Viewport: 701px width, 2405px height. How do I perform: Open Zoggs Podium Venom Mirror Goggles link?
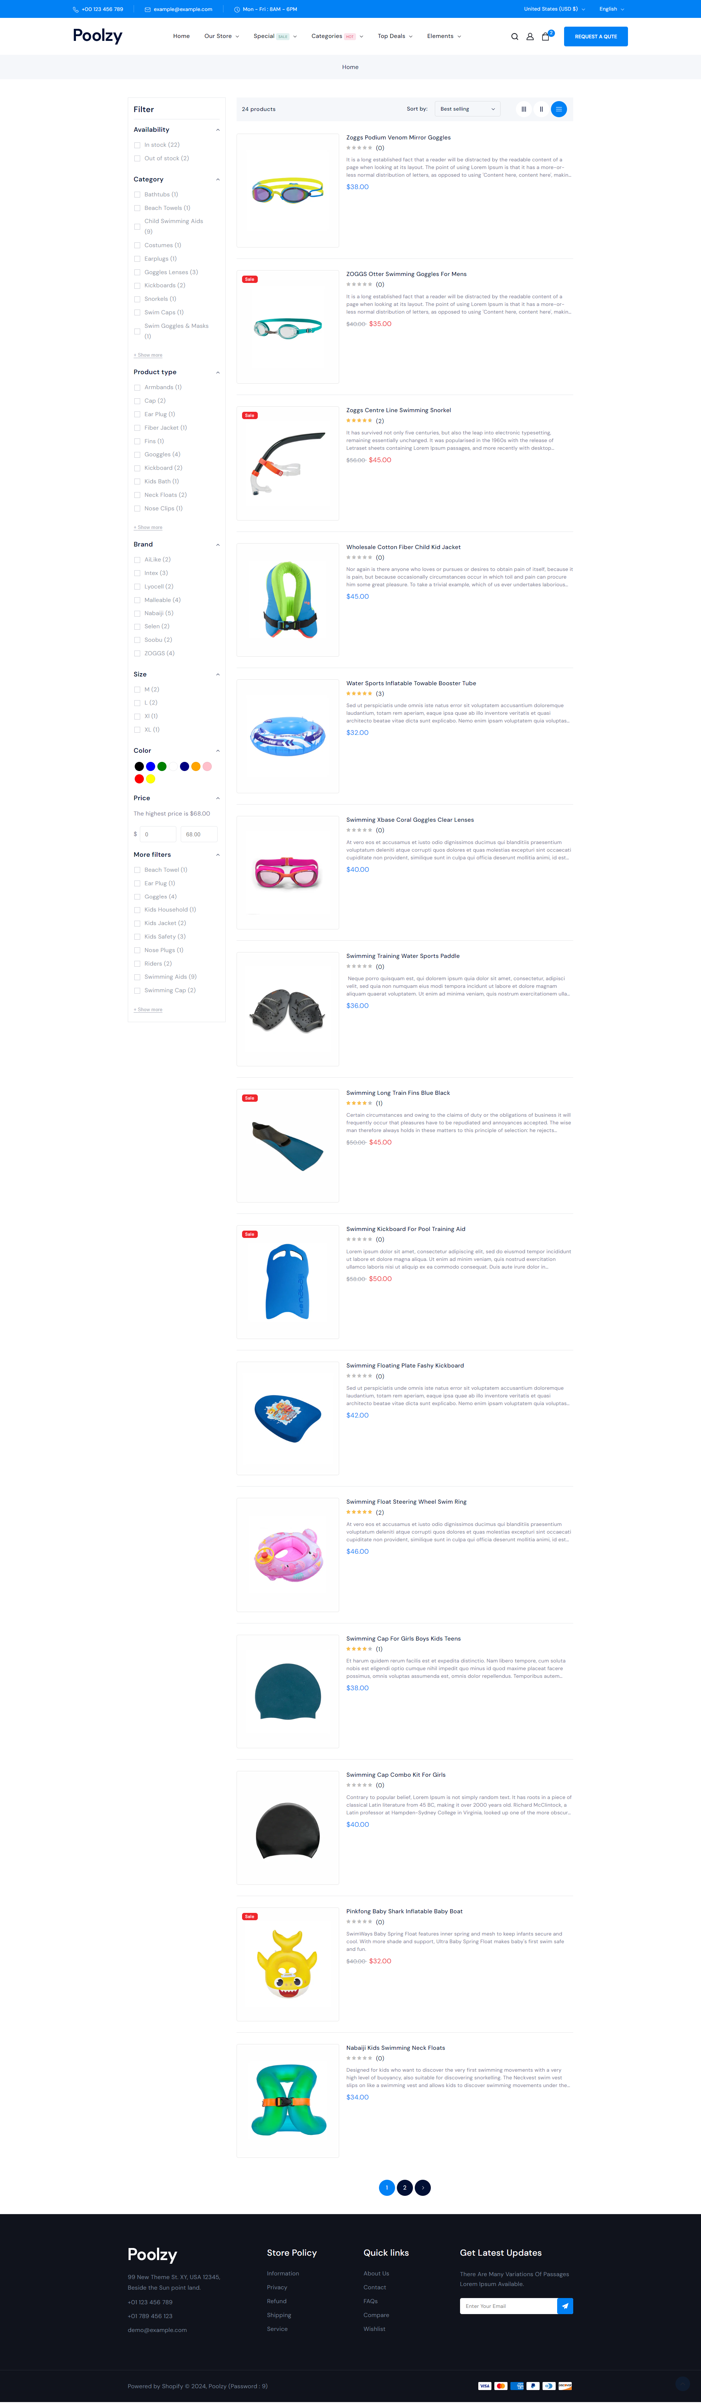pyautogui.click(x=399, y=137)
